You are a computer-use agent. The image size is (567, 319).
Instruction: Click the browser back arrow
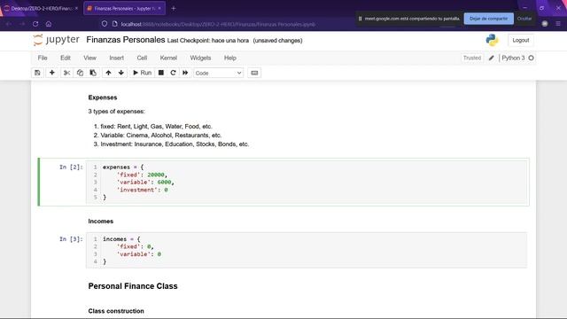click(x=8, y=24)
